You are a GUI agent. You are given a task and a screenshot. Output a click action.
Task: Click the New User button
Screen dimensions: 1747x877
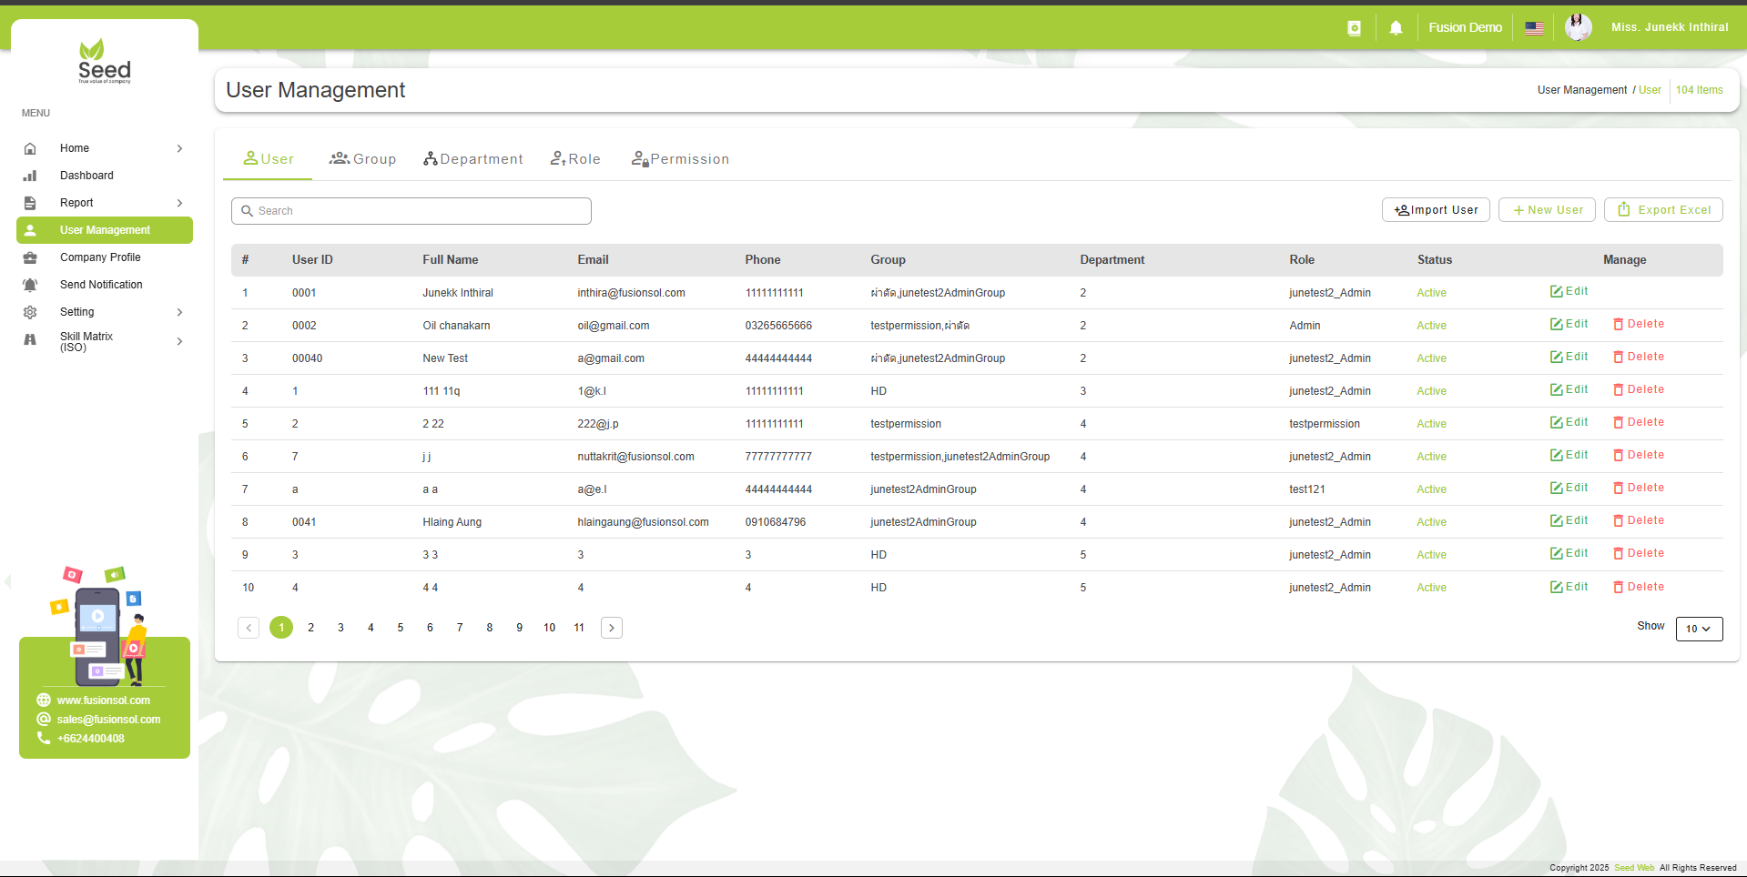(x=1546, y=209)
